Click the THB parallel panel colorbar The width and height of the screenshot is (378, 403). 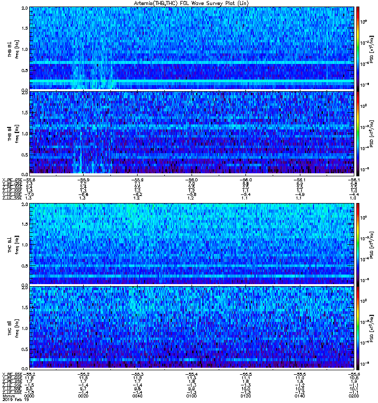coord(358,132)
